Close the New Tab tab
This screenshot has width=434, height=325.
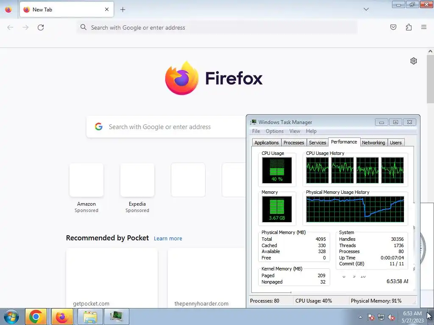pos(107,9)
